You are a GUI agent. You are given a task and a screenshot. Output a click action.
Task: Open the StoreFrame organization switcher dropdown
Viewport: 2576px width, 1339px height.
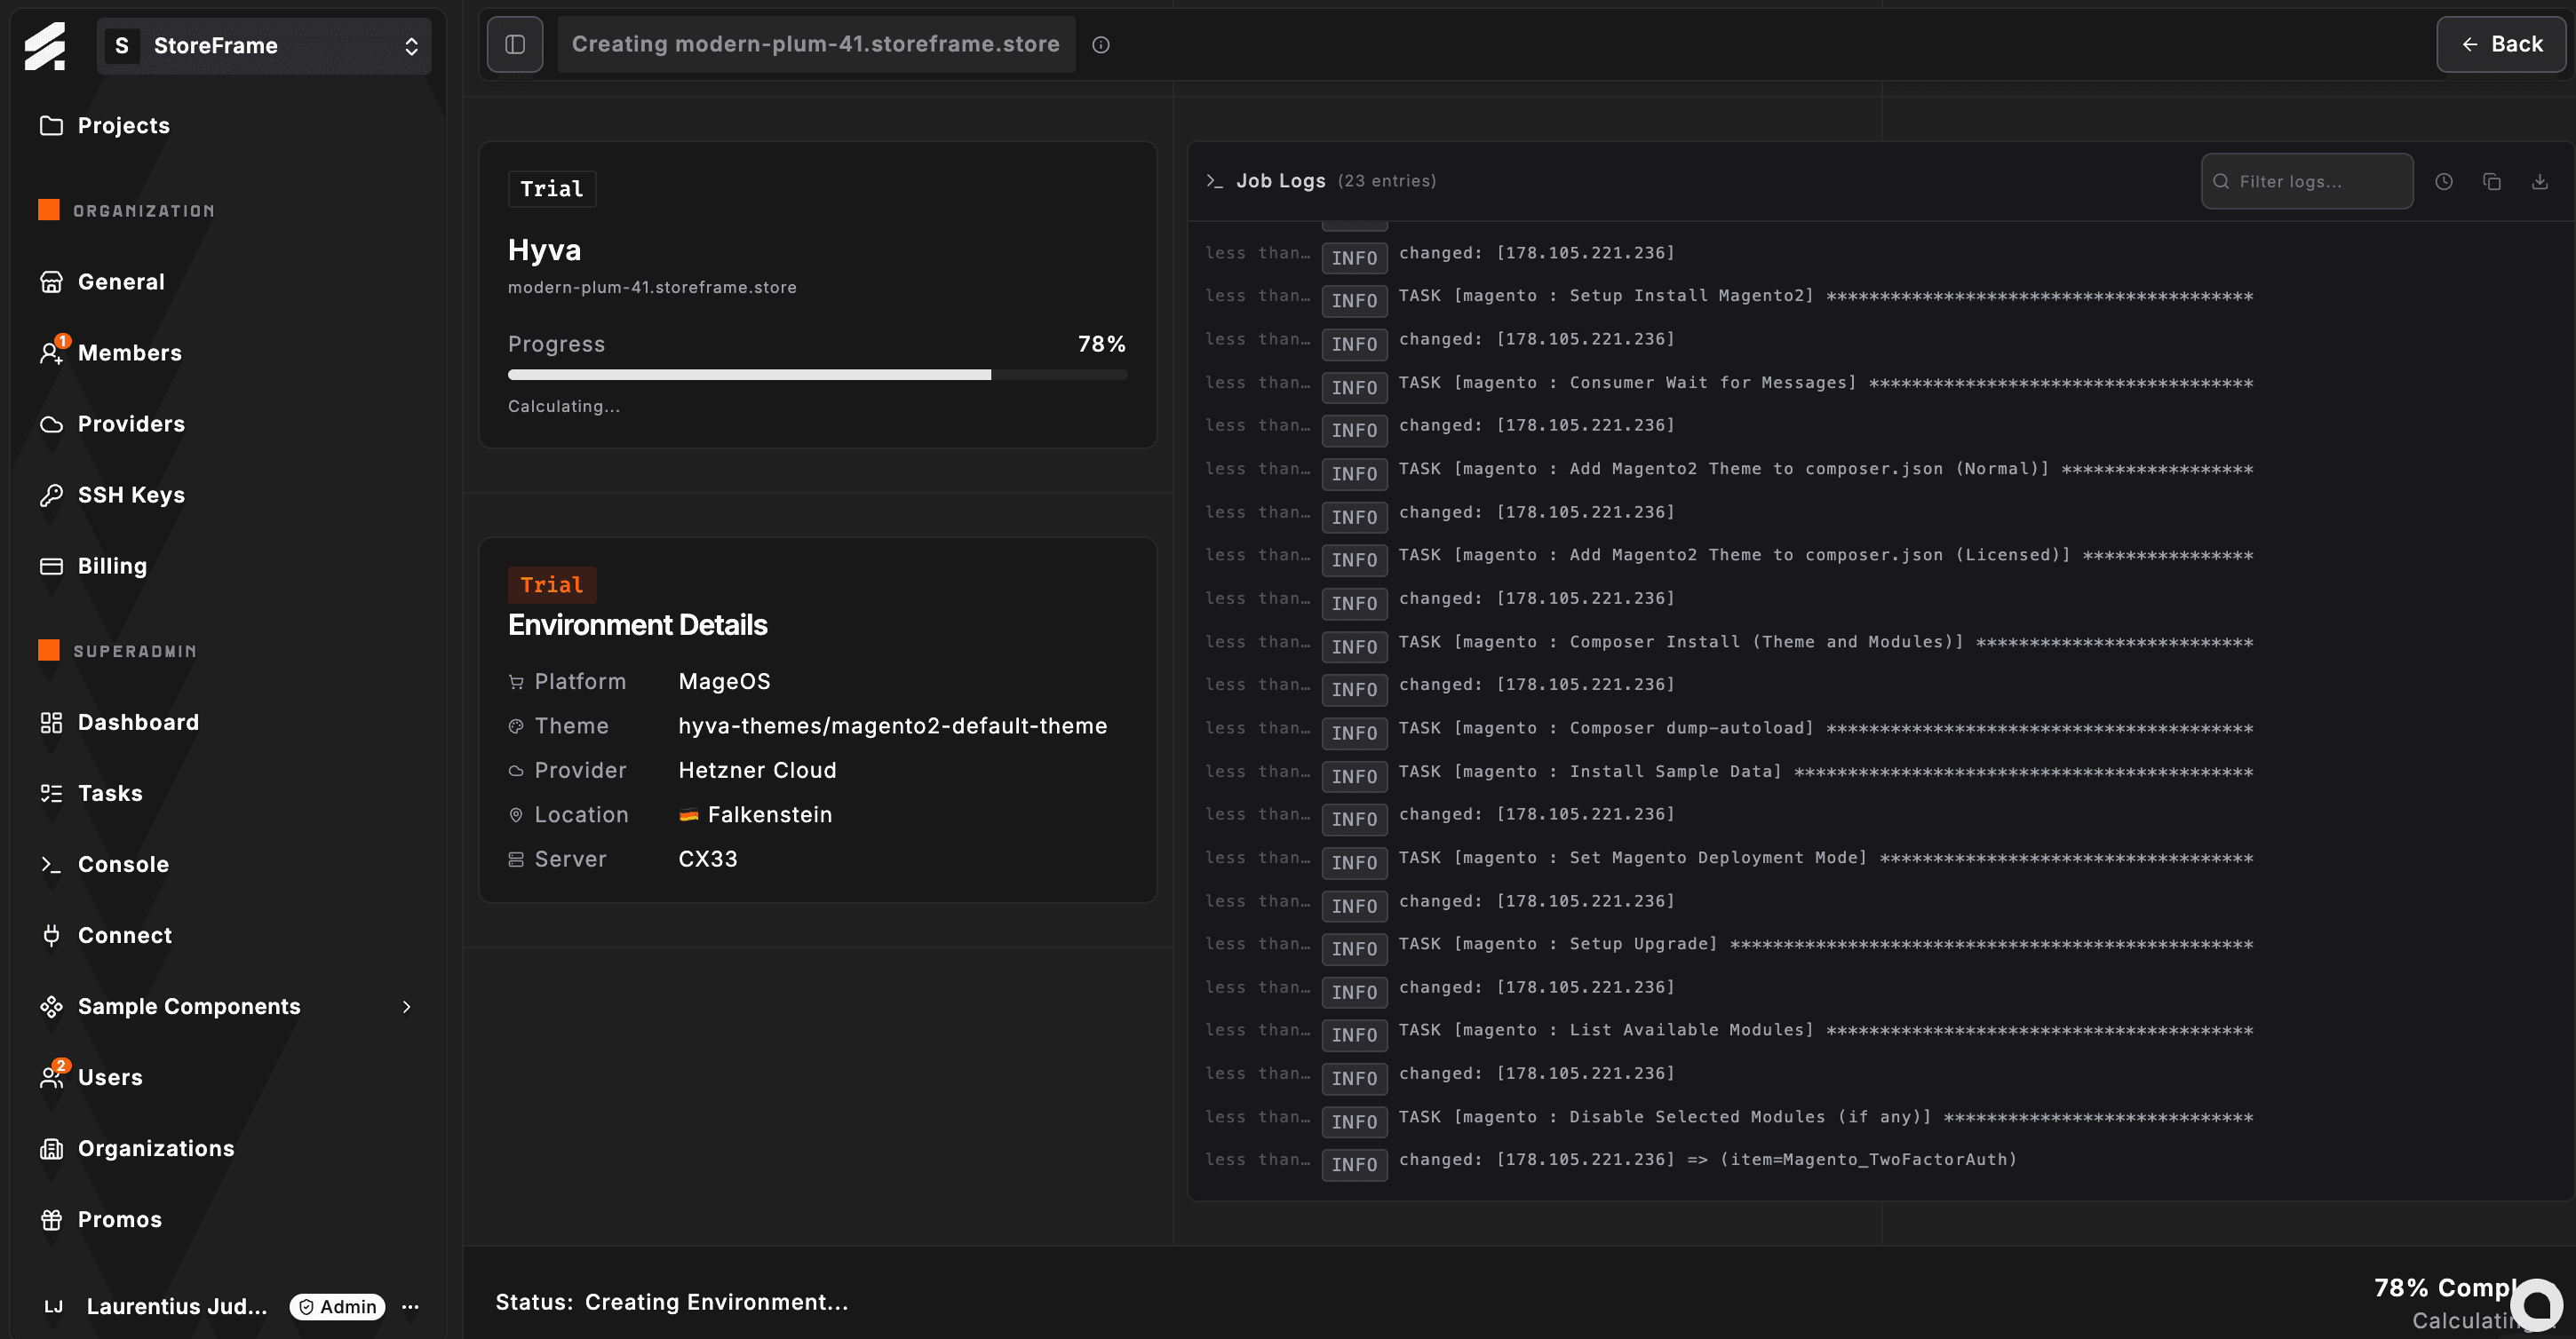click(264, 46)
